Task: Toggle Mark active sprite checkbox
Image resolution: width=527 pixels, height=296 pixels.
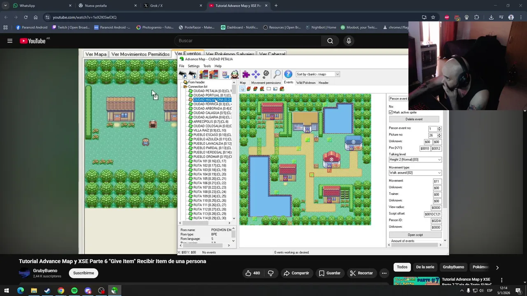Action: 391,112
